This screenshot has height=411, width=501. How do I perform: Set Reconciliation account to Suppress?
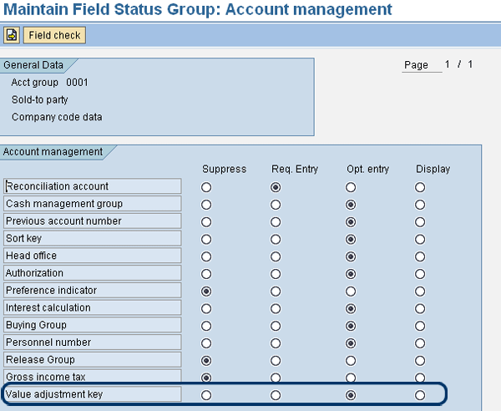click(206, 187)
